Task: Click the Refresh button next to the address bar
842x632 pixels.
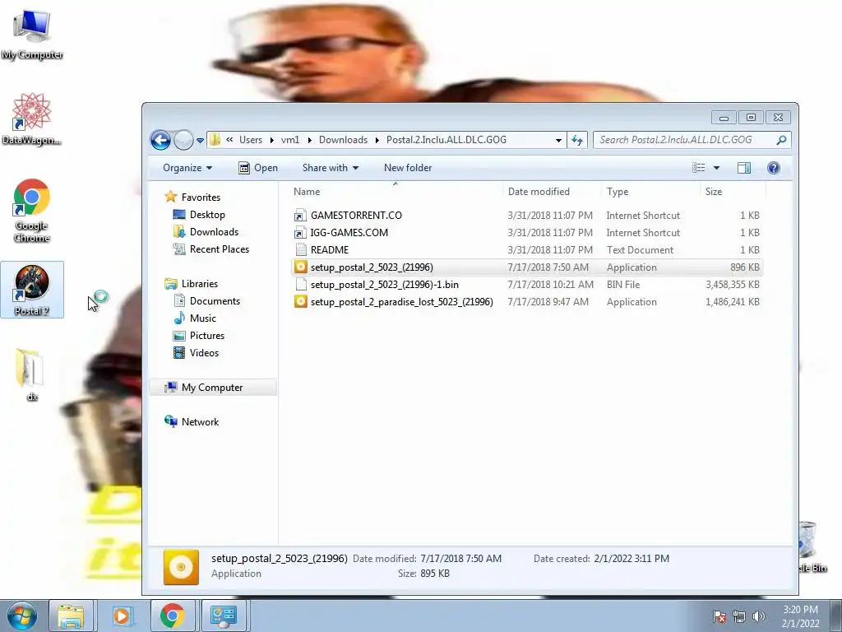Action: click(577, 140)
